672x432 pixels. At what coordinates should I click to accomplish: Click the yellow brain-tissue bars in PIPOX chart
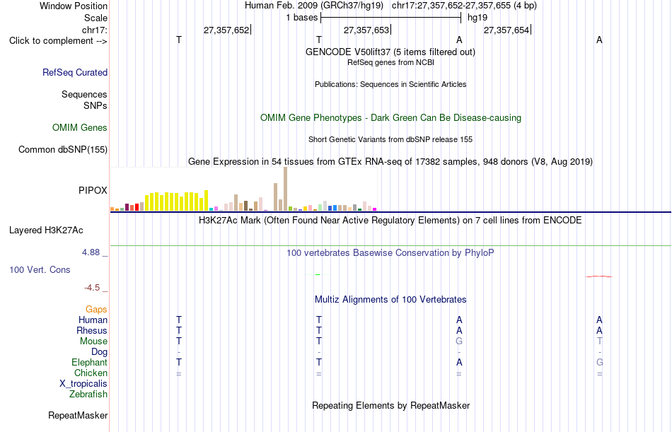[177, 201]
